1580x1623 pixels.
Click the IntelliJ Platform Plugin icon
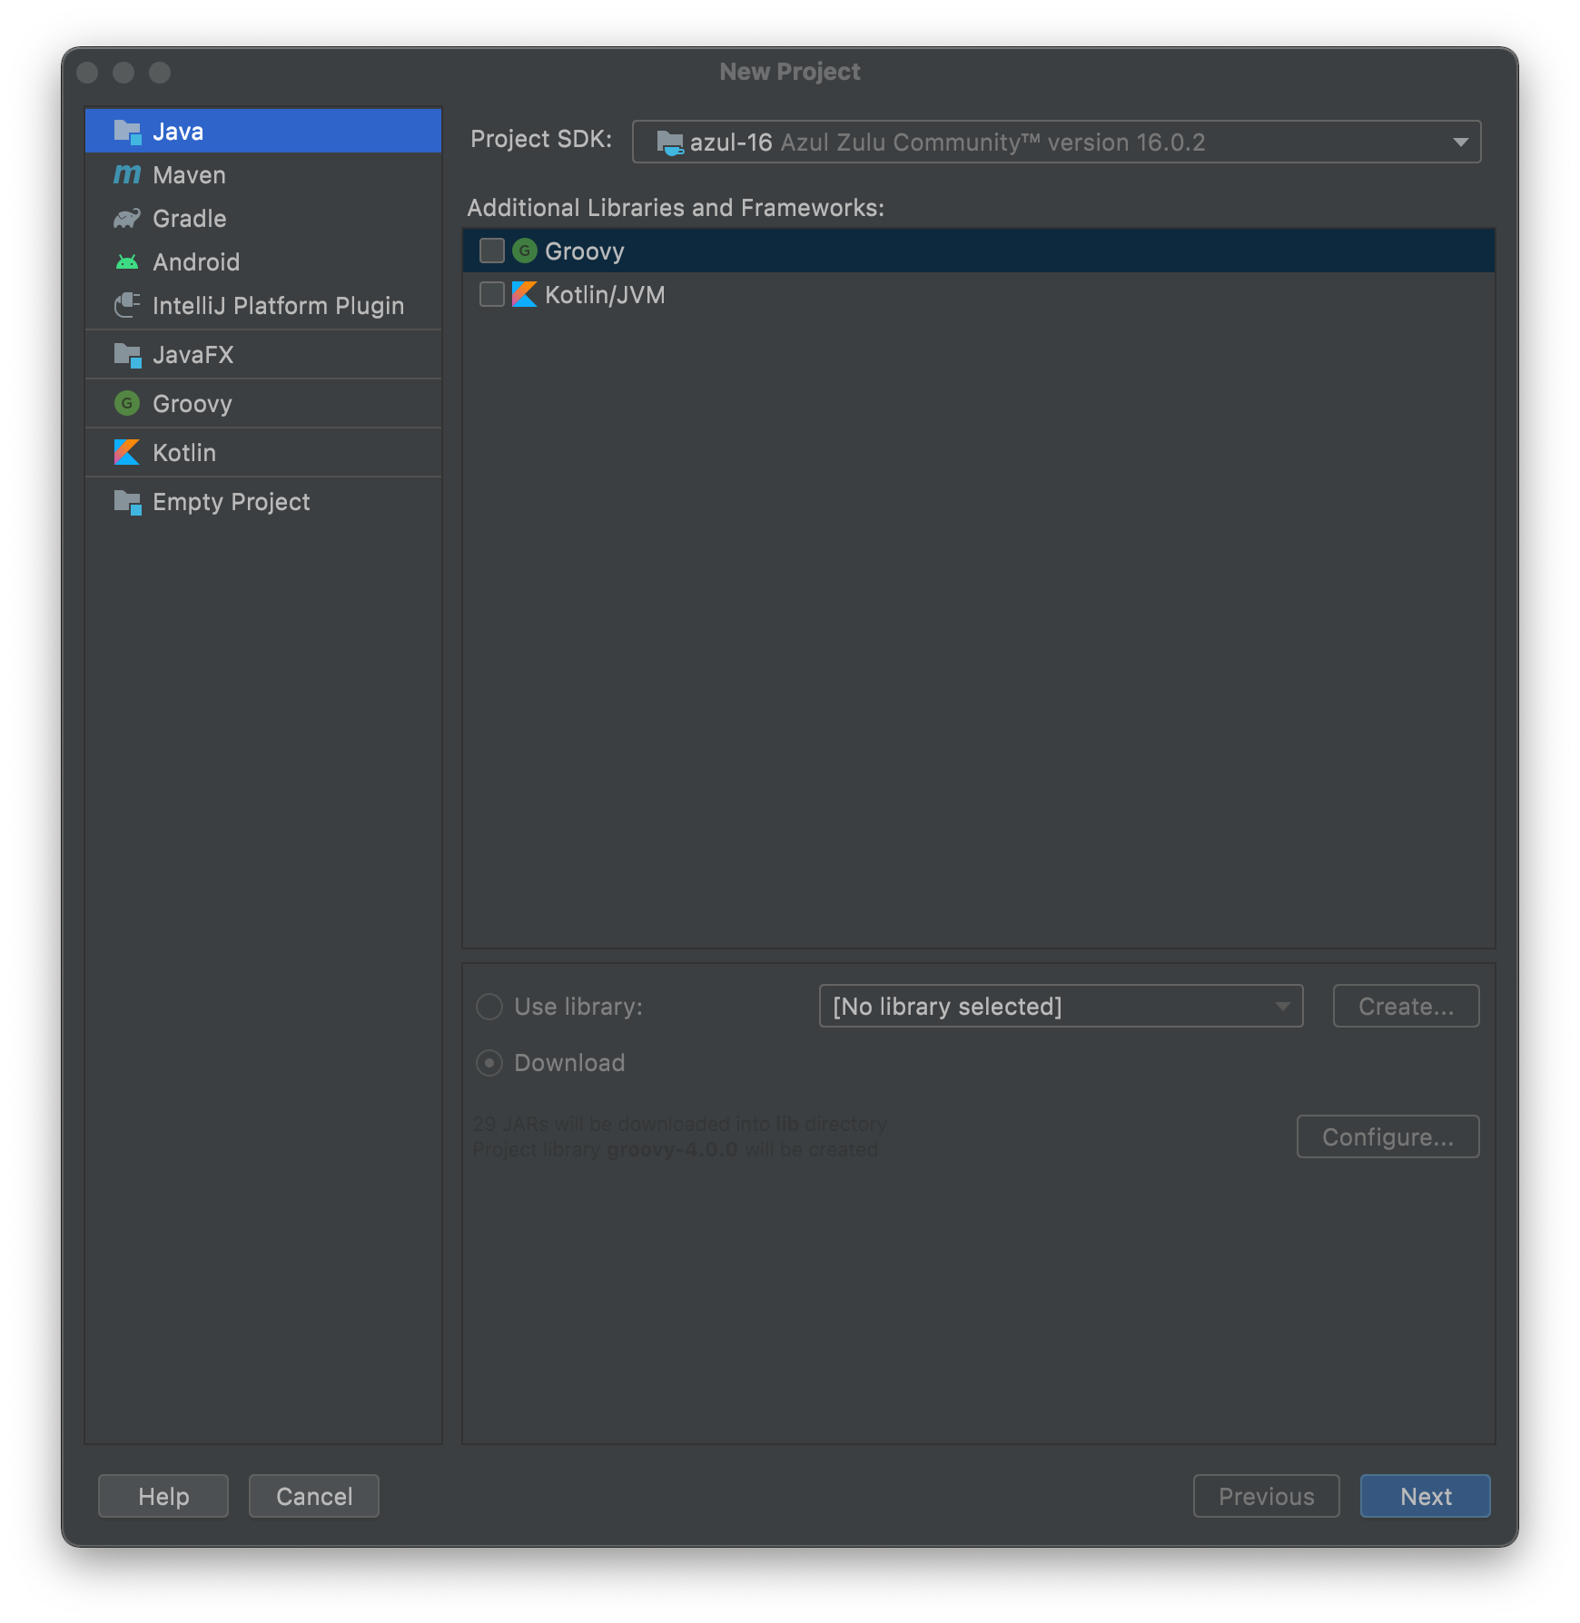tap(127, 305)
